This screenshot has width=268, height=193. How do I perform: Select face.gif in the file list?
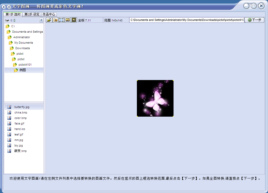point(19,123)
